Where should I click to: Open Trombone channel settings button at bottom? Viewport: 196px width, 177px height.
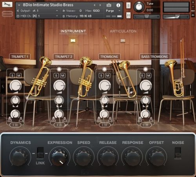(x=105, y=125)
